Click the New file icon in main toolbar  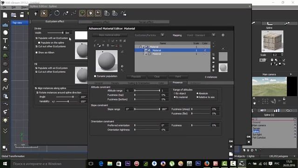[x=5, y=15]
